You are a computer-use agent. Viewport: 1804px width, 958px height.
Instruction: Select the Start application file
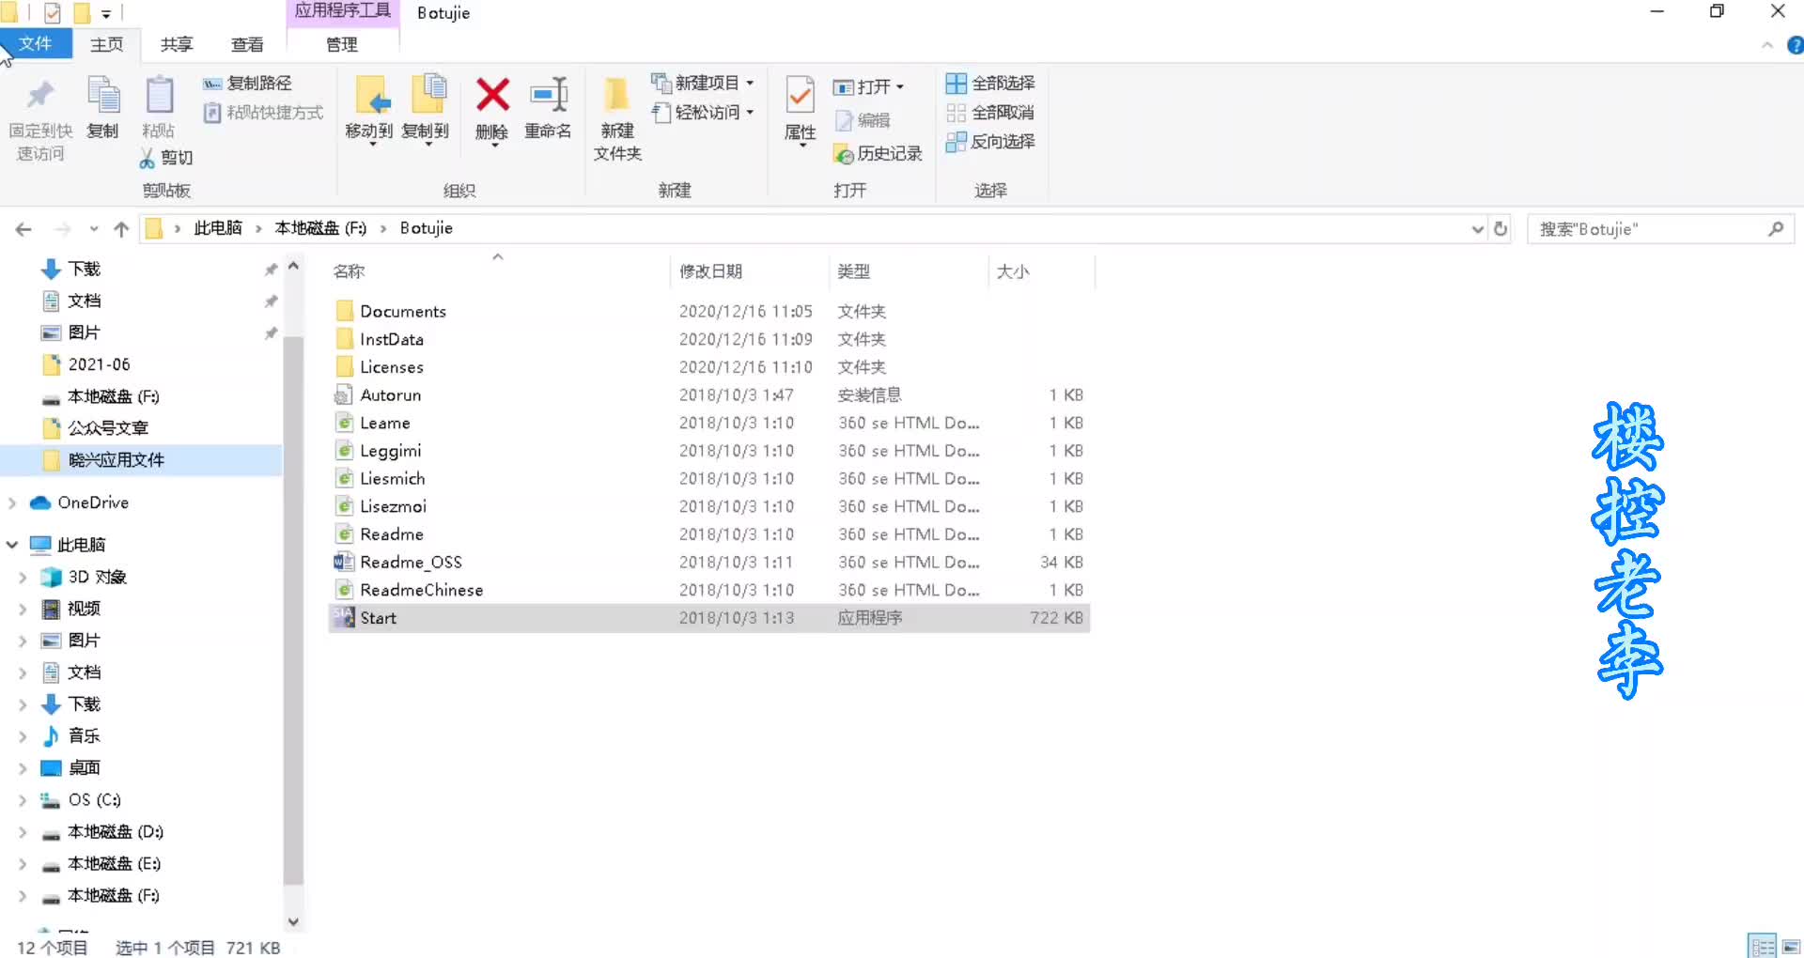point(709,618)
